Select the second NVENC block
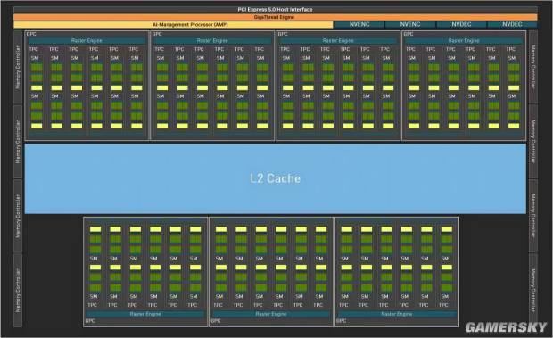The height and width of the screenshot is (338, 553). tap(410, 25)
